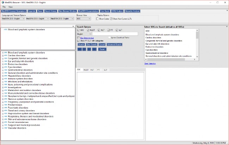Click the previous-page arrow button beside Export
The height and width of the screenshot is (145, 229).
tap(85, 50)
